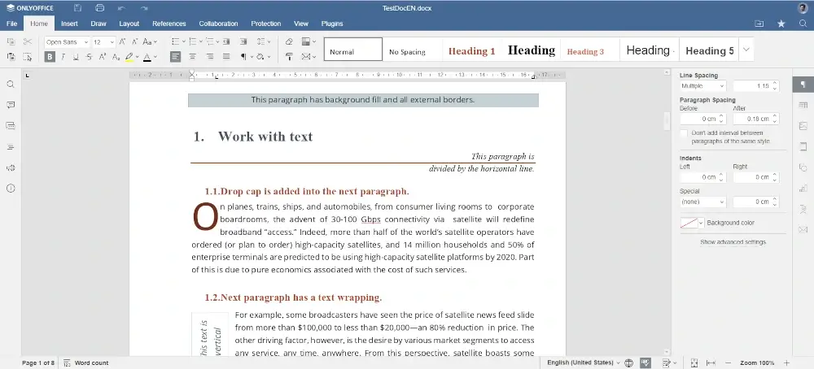The width and height of the screenshot is (814, 369).
Task: Open the Line Spacing Multiple dropdown
Action: pos(703,86)
